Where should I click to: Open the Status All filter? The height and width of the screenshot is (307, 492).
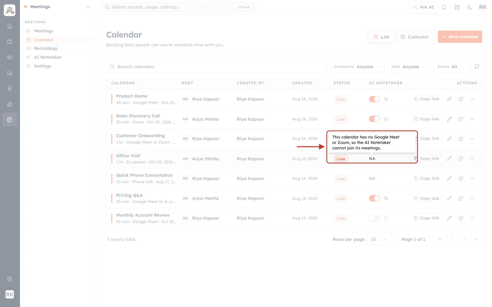(x=450, y=67)
